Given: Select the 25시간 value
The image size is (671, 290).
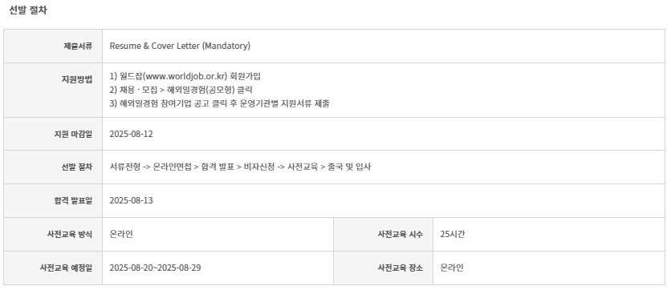Looking at the screenshot, I should click(453, 234).
